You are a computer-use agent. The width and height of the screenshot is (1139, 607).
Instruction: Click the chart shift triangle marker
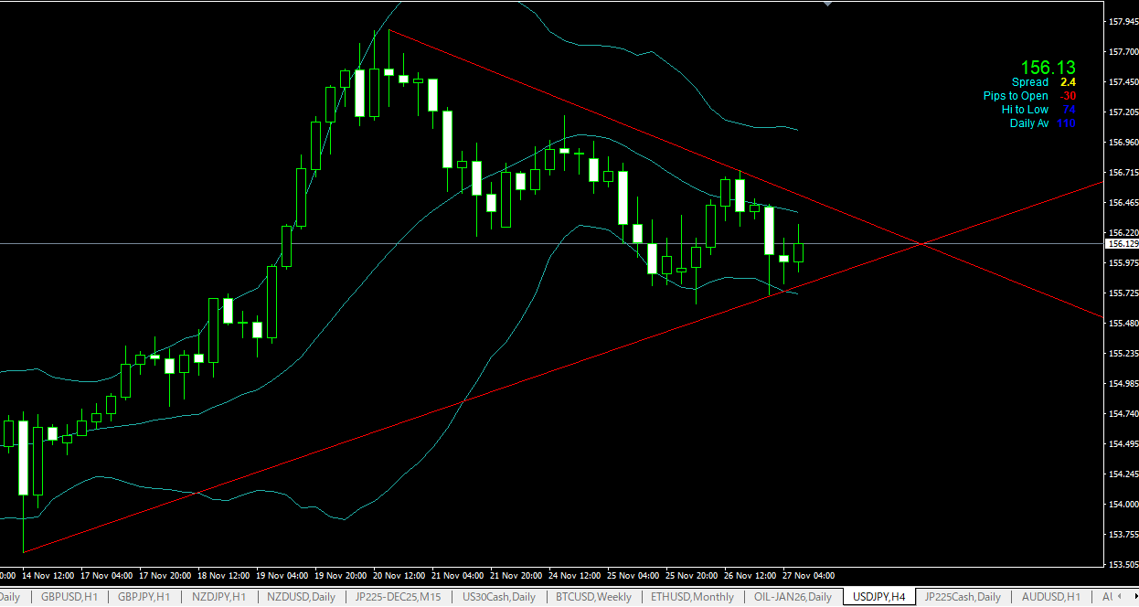(828, 5)
